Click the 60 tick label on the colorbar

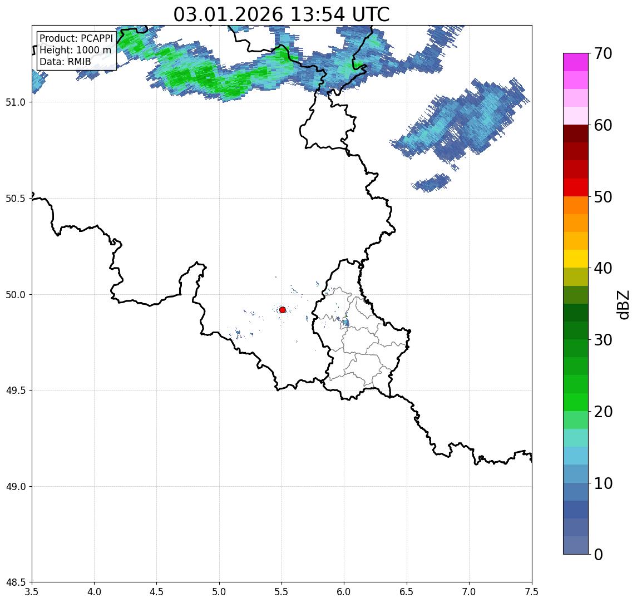coord(603,125)
